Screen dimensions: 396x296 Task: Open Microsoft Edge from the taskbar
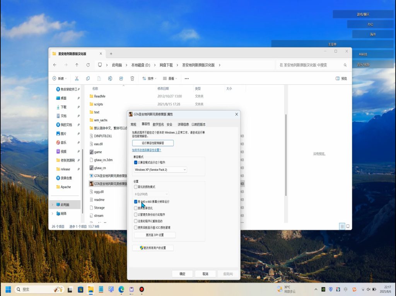[121, 289]
